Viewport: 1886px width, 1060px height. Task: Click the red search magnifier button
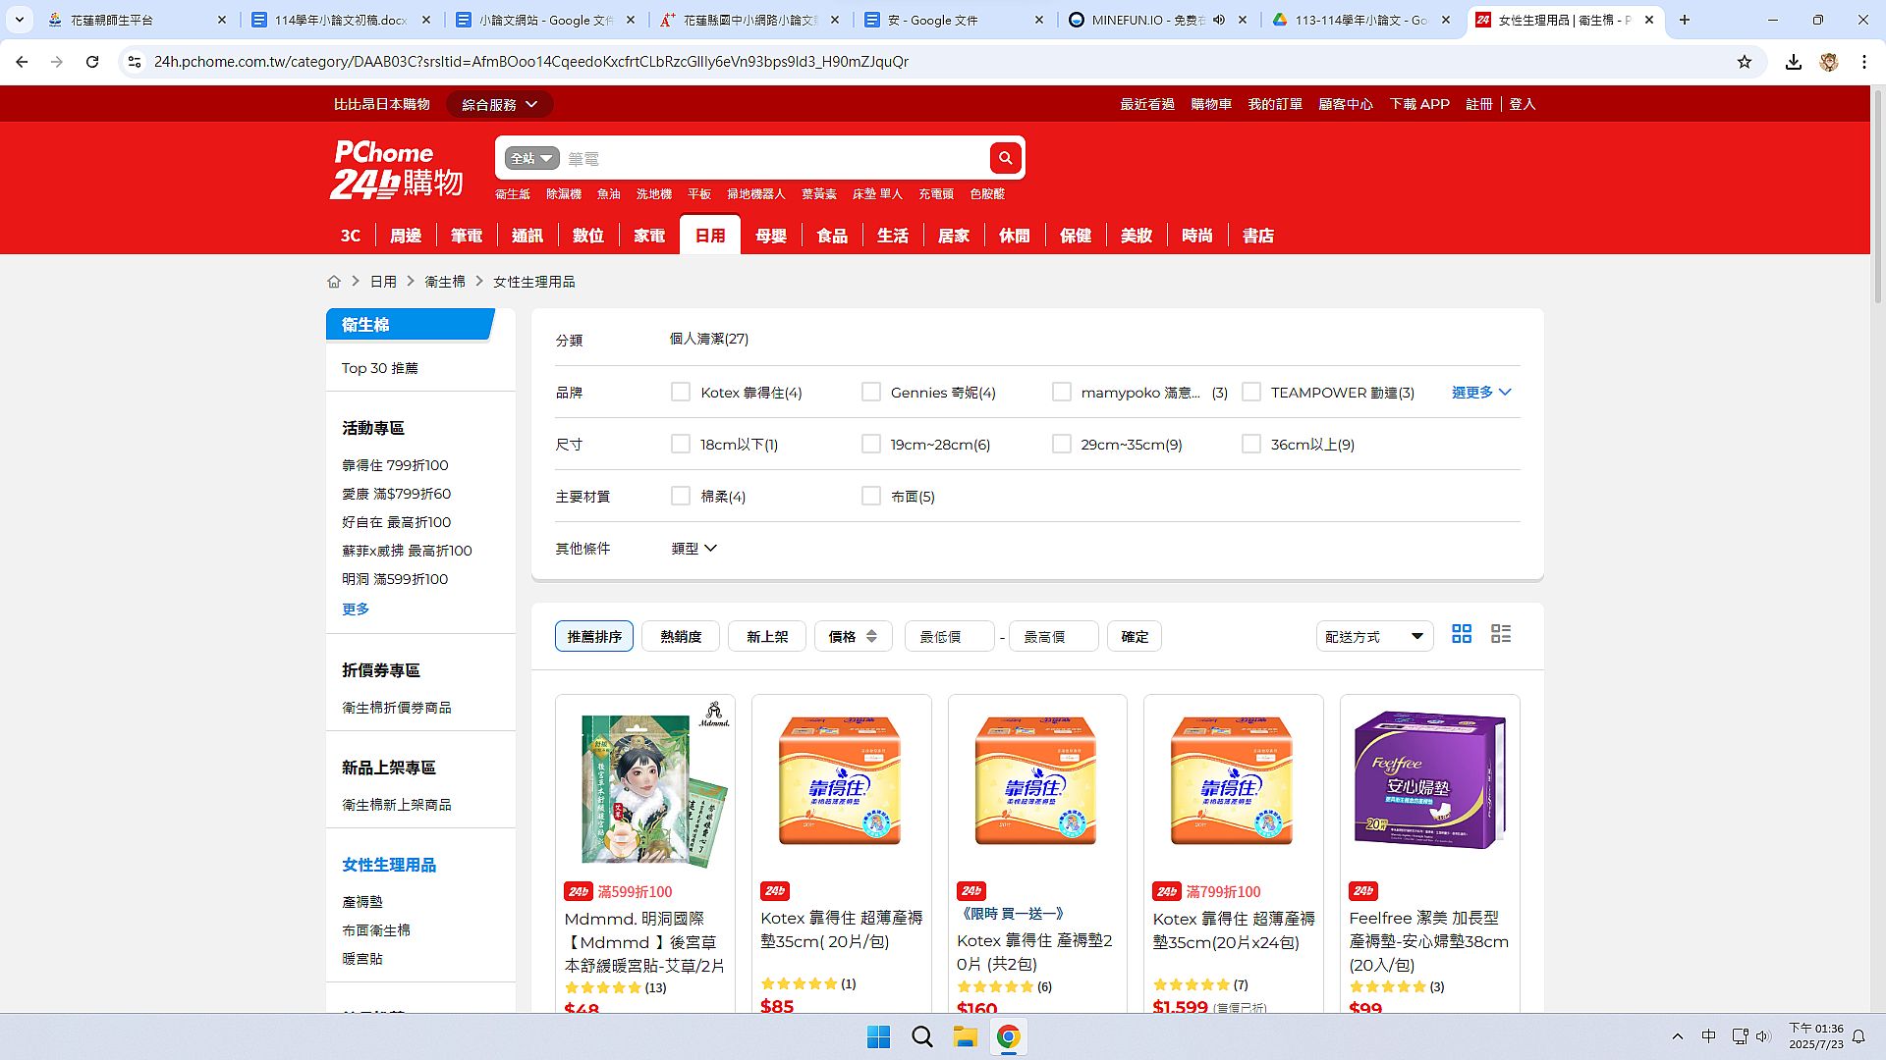click(x=1005, y=158)
